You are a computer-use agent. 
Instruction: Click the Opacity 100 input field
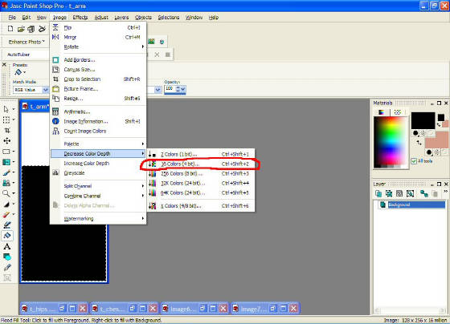click(170, 89)
